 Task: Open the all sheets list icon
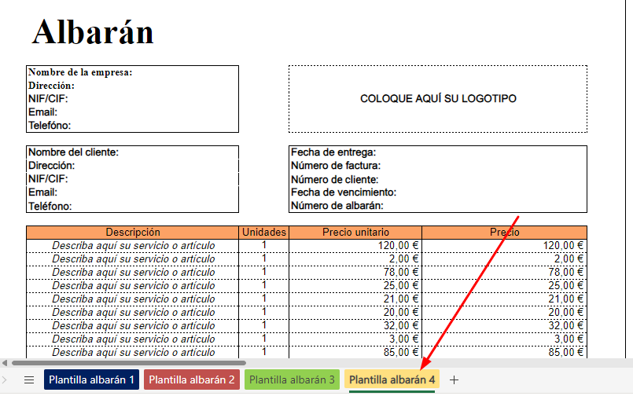29,379
